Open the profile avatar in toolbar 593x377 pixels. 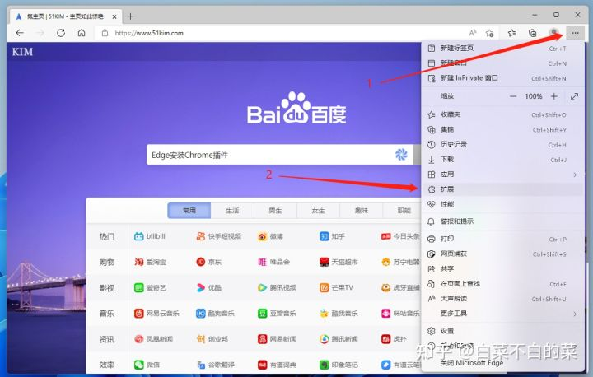point(554,32)
